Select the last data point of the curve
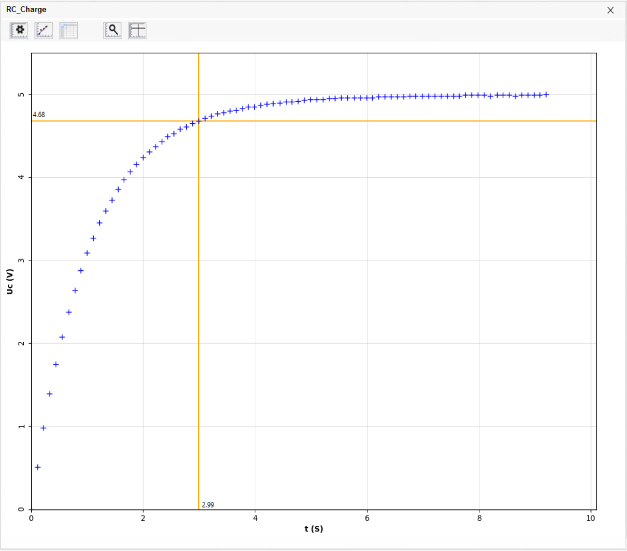This screenshot has width=627, height=551. (546, 94)
